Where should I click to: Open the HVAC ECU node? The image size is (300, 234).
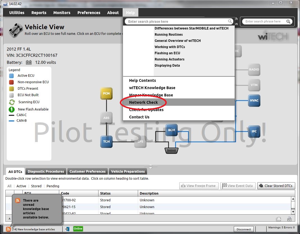[x=253, y=101]
